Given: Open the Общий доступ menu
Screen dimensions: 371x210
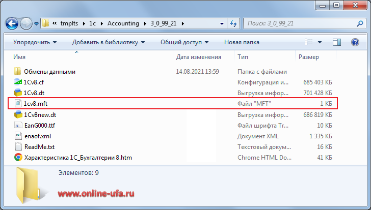Looking at the screenshot, I should [184, 42].
